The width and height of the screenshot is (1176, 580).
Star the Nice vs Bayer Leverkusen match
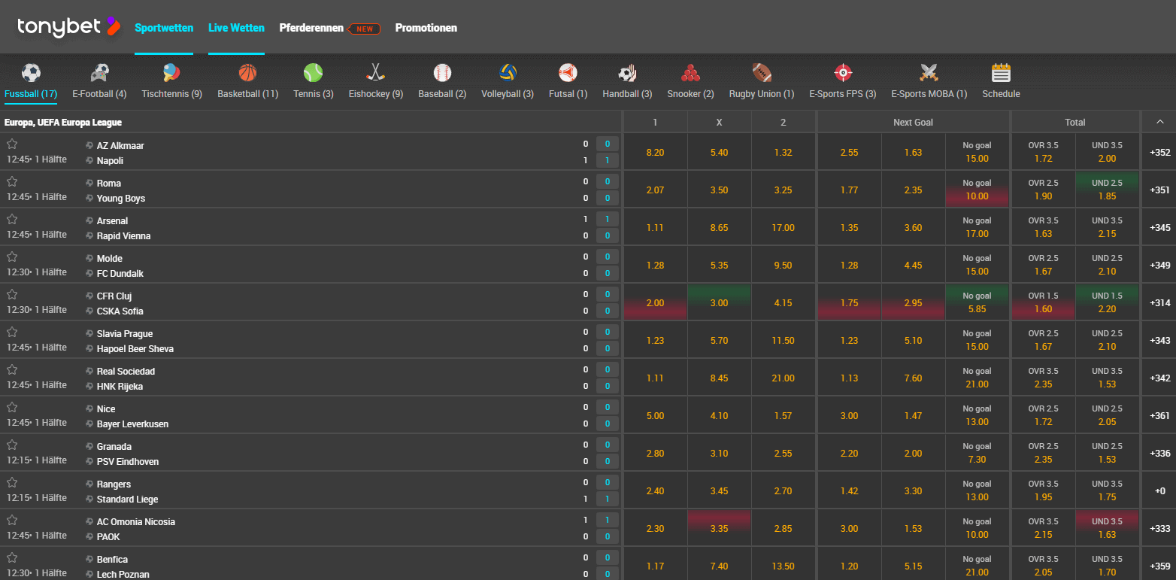pyautogui.click(x=12, y=408)
